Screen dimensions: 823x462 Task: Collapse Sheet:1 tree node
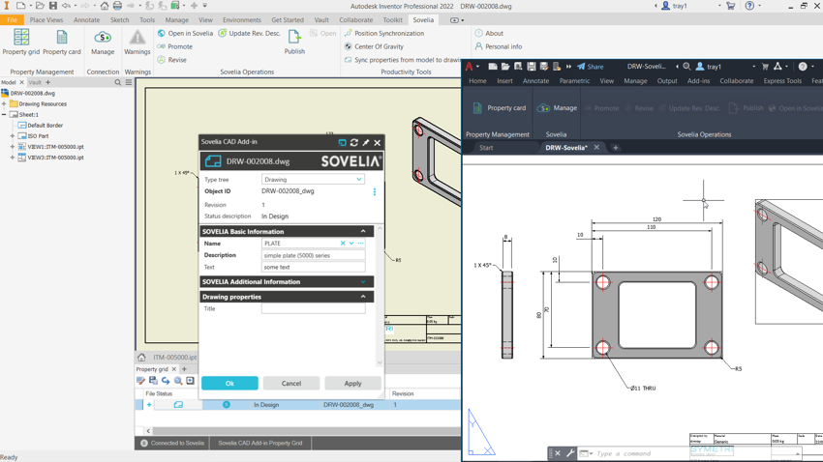4,114
